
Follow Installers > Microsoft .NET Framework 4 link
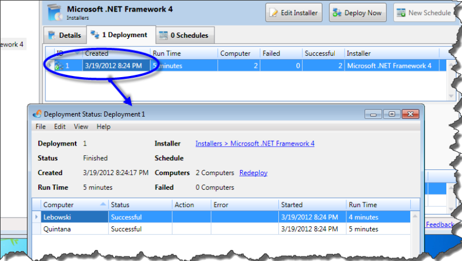pos(255,143)
